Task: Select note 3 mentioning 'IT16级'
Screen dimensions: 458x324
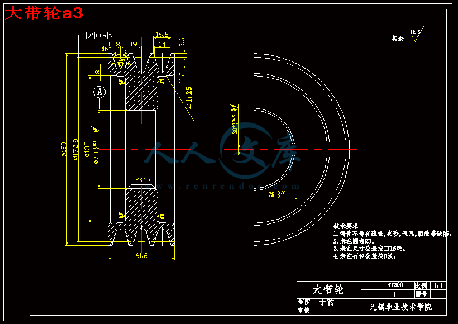Action: (370, 249)
